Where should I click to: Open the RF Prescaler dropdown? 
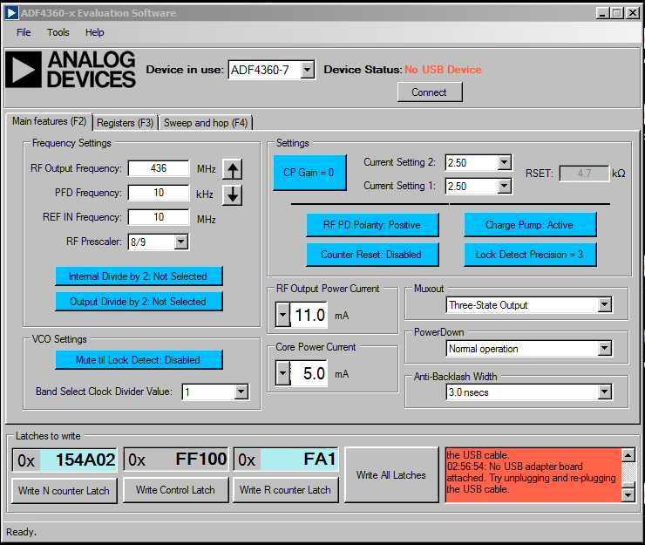pos(181,242)
